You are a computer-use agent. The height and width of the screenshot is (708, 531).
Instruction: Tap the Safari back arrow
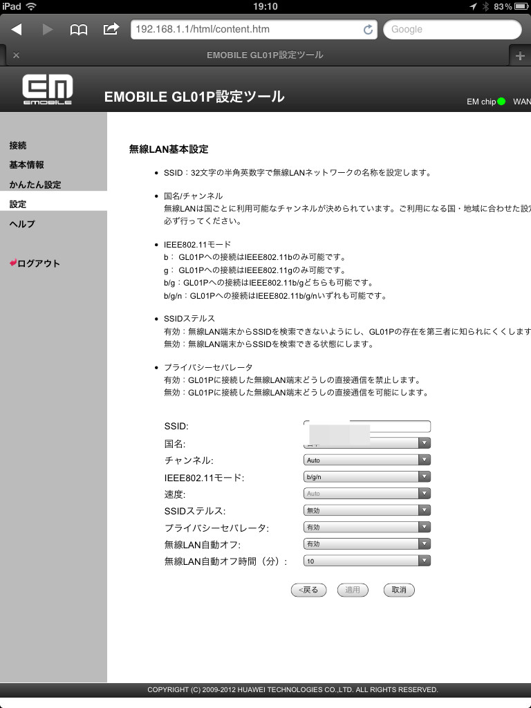pos(17,29)
